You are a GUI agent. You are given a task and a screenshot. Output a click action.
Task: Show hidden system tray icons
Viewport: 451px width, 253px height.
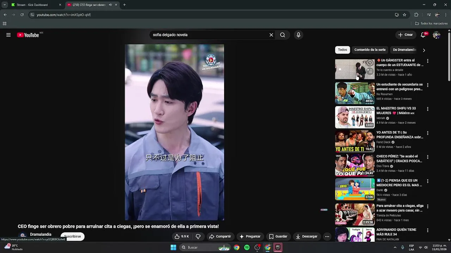point(395,247)
